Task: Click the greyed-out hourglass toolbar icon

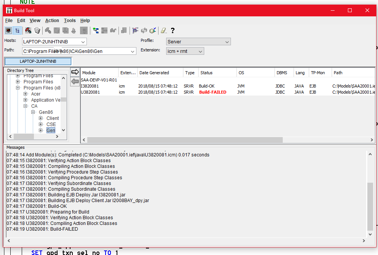Action: point(65,30)
